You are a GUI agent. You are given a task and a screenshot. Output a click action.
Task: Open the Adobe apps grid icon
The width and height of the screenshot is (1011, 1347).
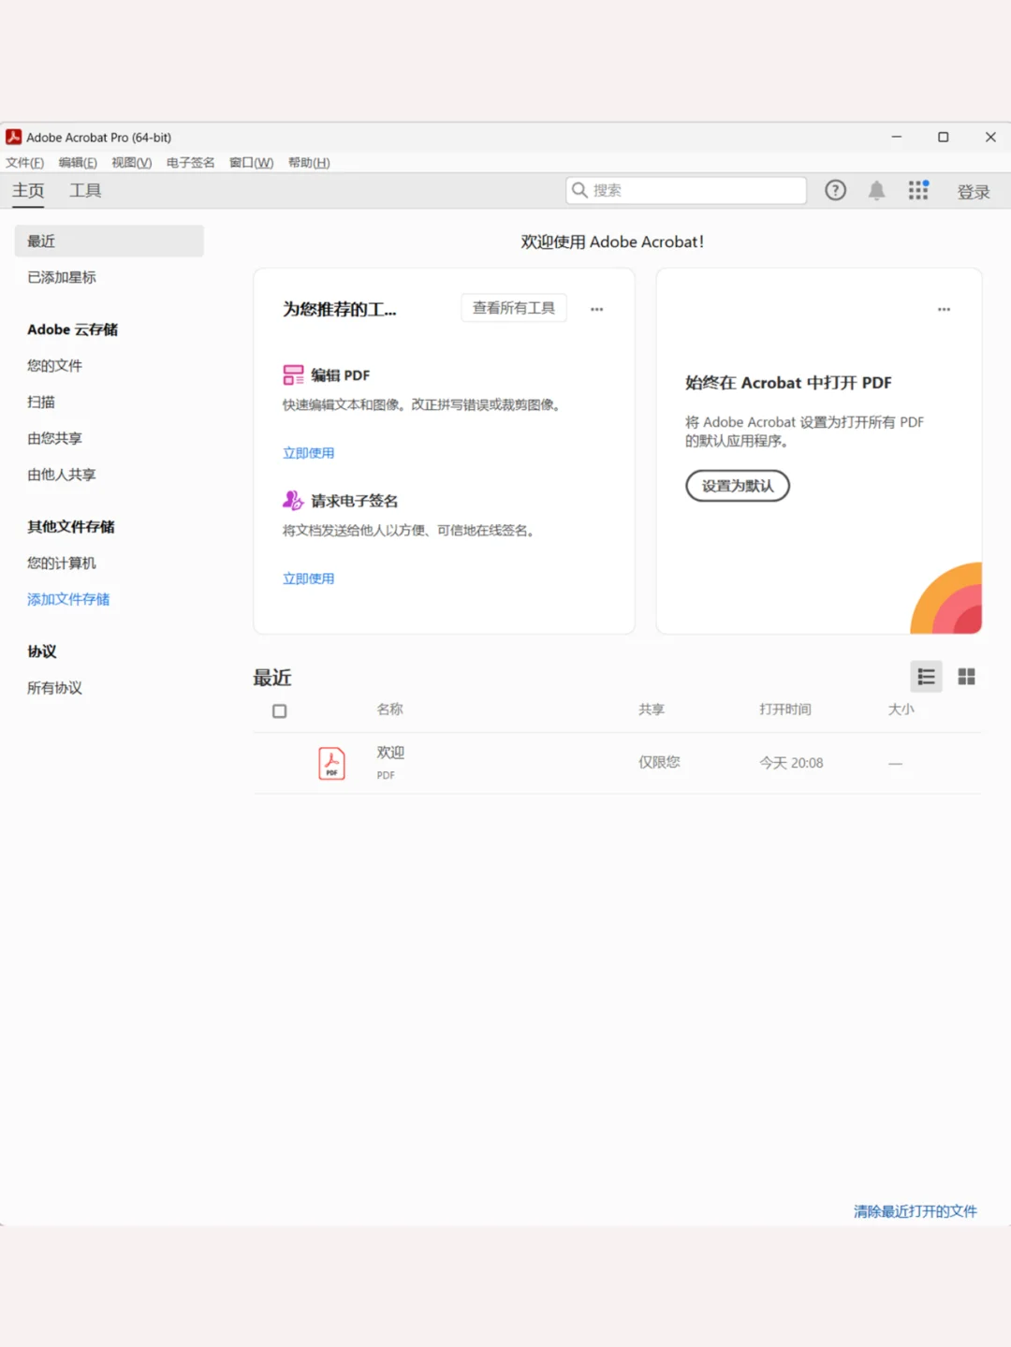pyautogui.click(x=917, y=190)
